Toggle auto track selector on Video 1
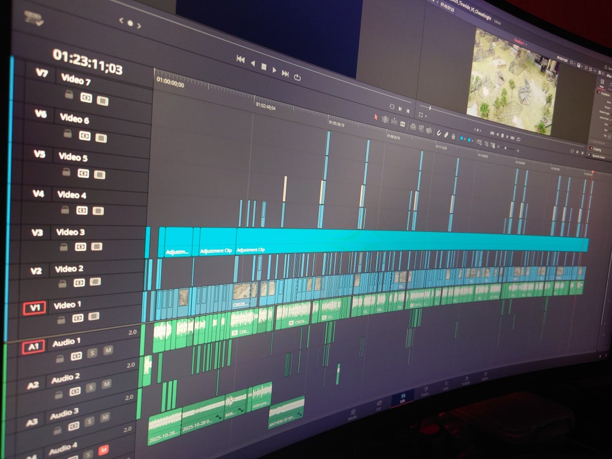The image size is (612, 459). (78, 318)
